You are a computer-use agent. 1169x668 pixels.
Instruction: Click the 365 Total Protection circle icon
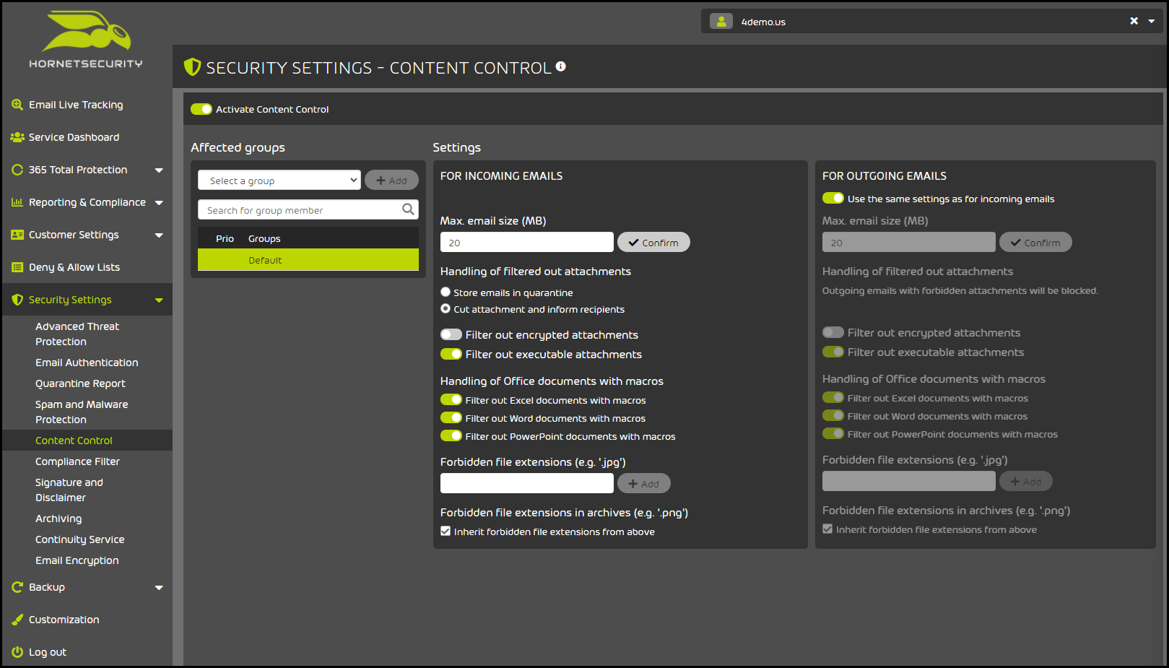coord(17,170)
